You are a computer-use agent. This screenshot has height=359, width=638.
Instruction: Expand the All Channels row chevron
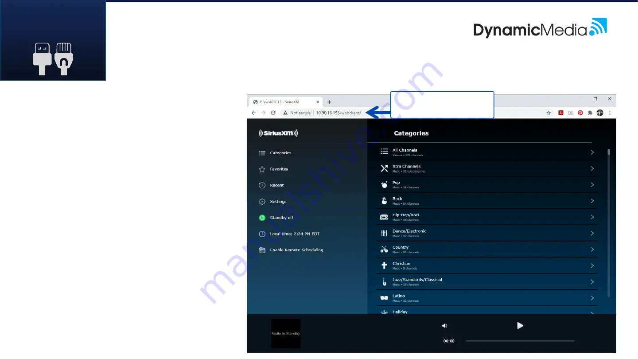tap(592, 152)
